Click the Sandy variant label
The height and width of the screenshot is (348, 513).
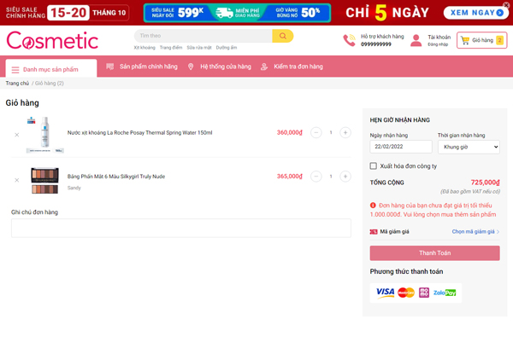point(74,188)
